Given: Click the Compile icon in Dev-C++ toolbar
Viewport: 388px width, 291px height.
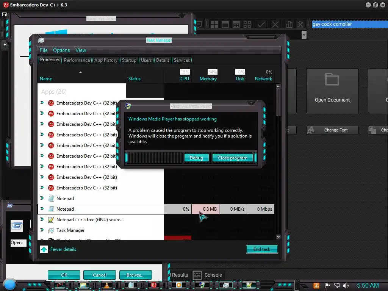Looking at the screenshot, I should [214, 24].
